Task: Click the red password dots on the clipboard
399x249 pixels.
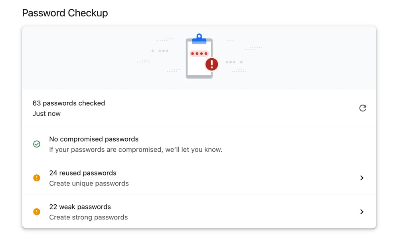Action: click(x=199, y=53)
